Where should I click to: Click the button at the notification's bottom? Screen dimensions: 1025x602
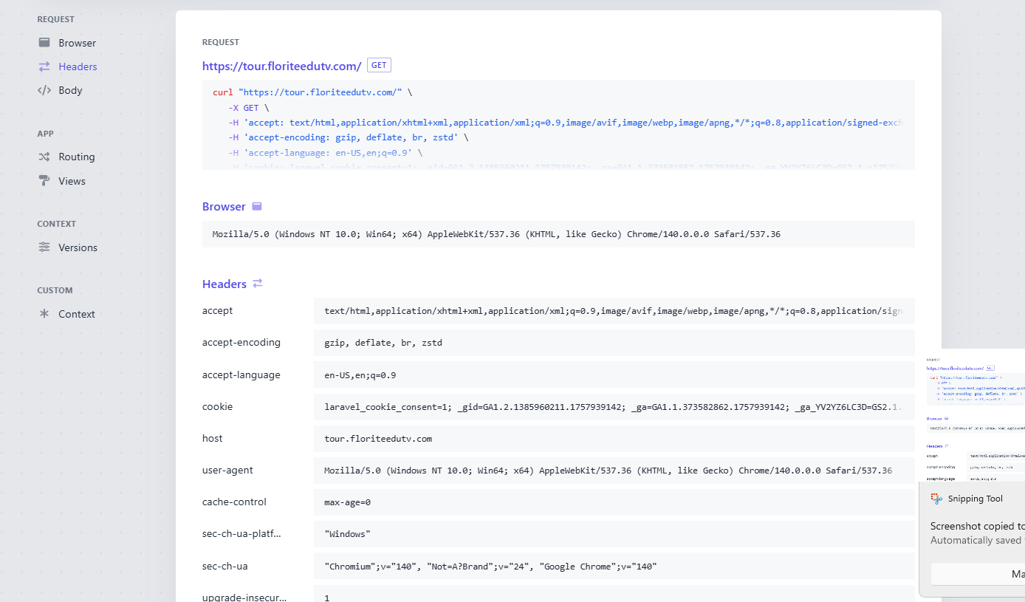coord(978,574)
